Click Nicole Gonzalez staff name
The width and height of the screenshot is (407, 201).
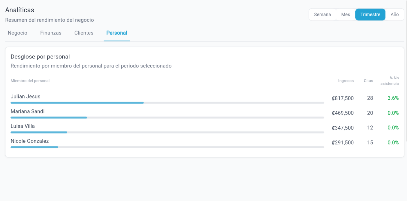[30, 141]
